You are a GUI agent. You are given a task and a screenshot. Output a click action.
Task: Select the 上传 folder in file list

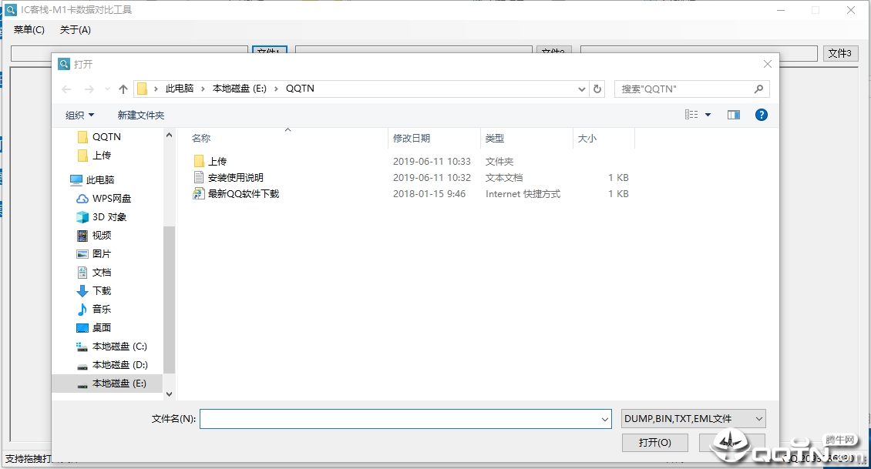[217, 162]
